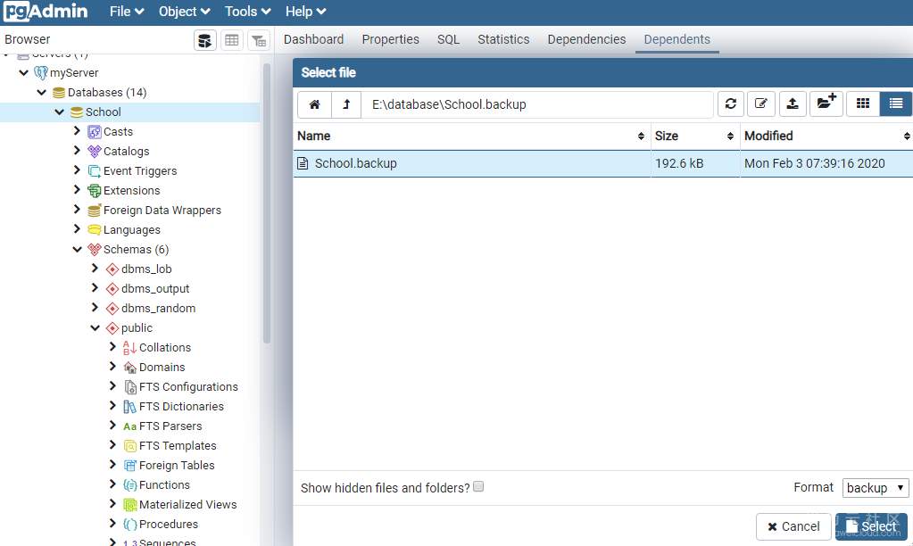
Task: Click the Casts node icon
Action: 95,131
